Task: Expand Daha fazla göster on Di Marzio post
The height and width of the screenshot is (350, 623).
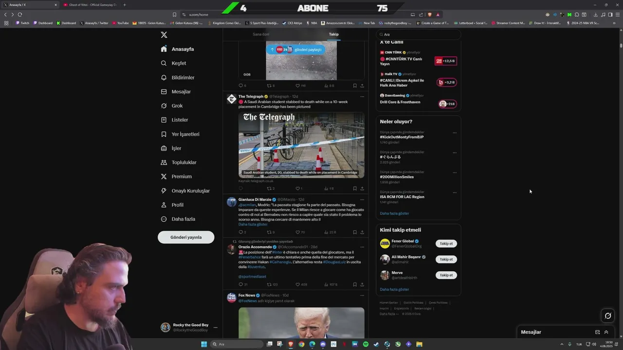Action: tap(253, 225)
